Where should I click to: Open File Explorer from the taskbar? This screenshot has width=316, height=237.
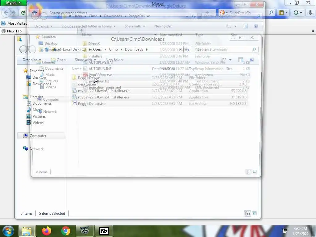coord(27,231)
